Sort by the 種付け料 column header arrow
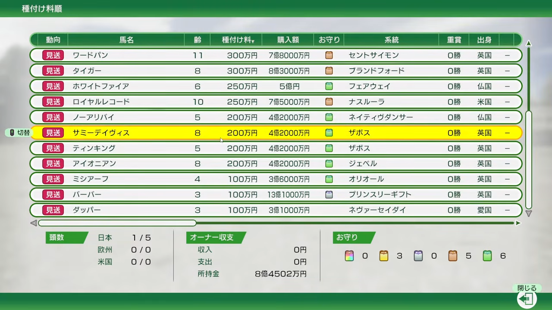 tap(253, 41)
